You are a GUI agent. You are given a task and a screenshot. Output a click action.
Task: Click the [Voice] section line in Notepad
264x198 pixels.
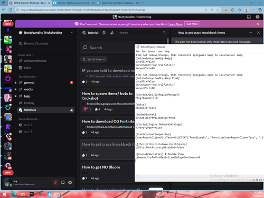pyautogui.click(x=140, y=105)
